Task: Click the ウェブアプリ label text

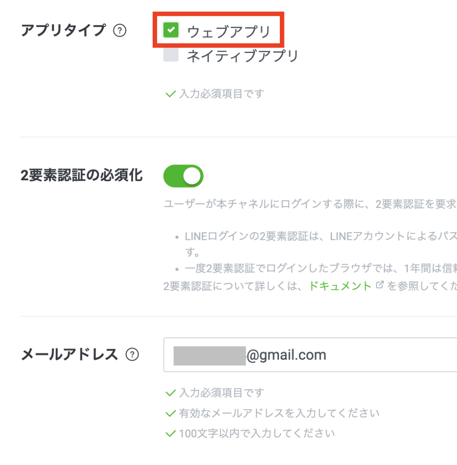Action: pos(228,31)
